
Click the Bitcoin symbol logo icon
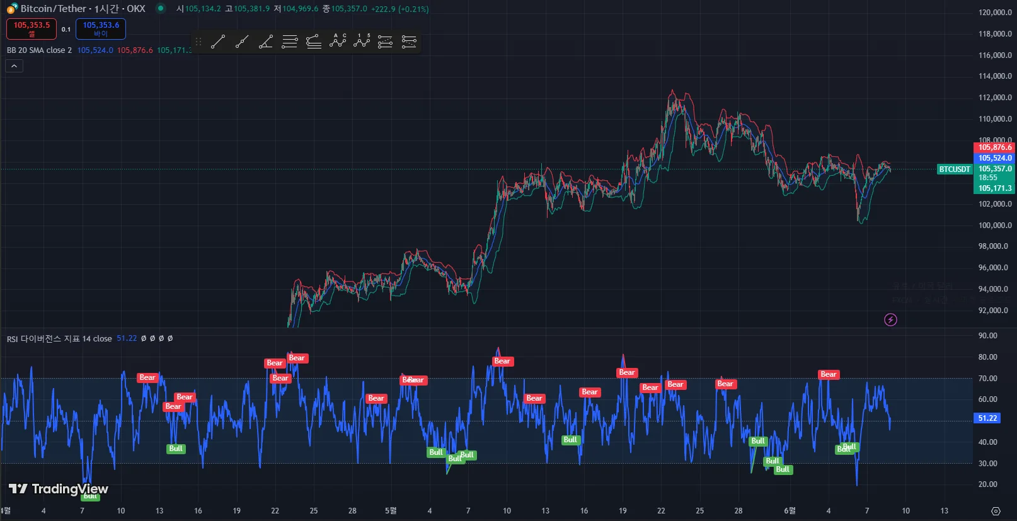(x=12, y=9)
